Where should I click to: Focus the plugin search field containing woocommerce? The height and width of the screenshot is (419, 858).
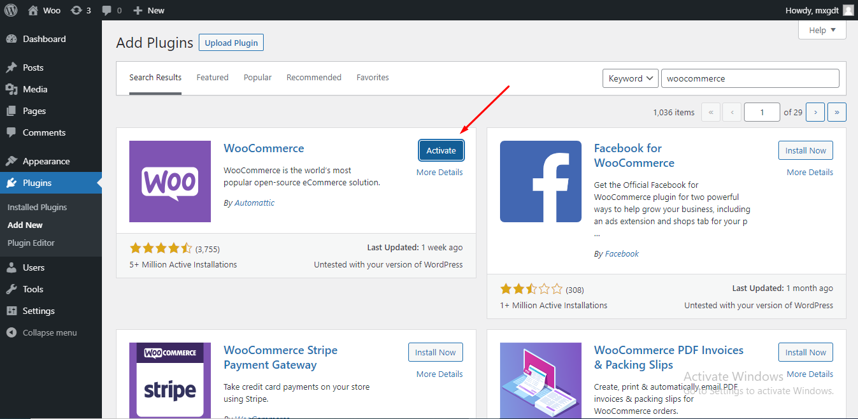[x=750, y=78]
